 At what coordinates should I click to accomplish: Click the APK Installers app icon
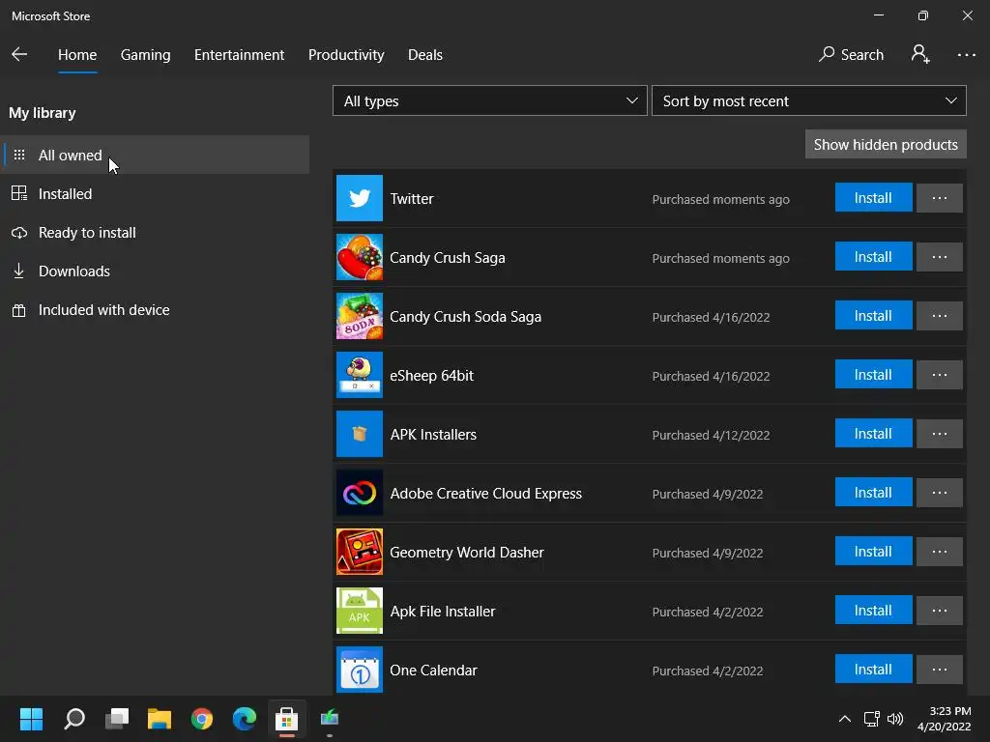tap(360, 434)
